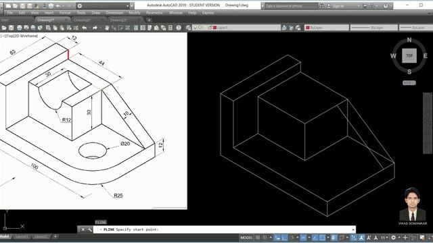
Task: Click the Annotation Monitor plus icon in status bar
Action: click(x=405, y=238)
